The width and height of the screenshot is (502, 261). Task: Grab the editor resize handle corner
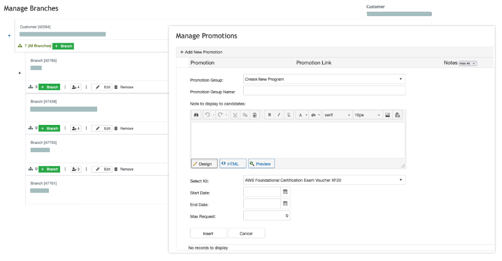pyautogui.click(x=403, y=165)
